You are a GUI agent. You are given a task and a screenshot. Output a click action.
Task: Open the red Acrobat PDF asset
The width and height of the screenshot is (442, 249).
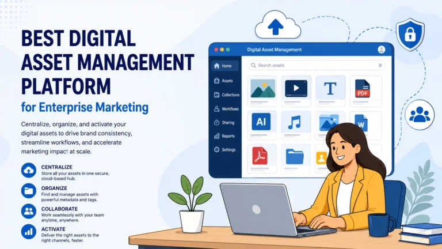click(x=262, y=159)
